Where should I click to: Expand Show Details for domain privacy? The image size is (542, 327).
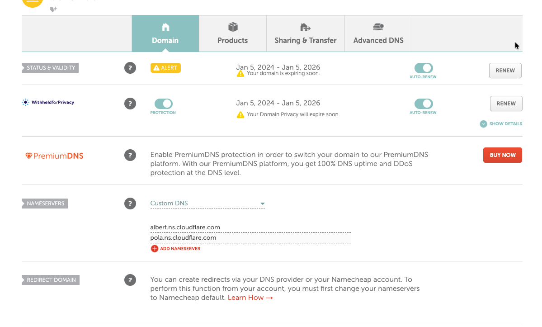click(500, 123)
